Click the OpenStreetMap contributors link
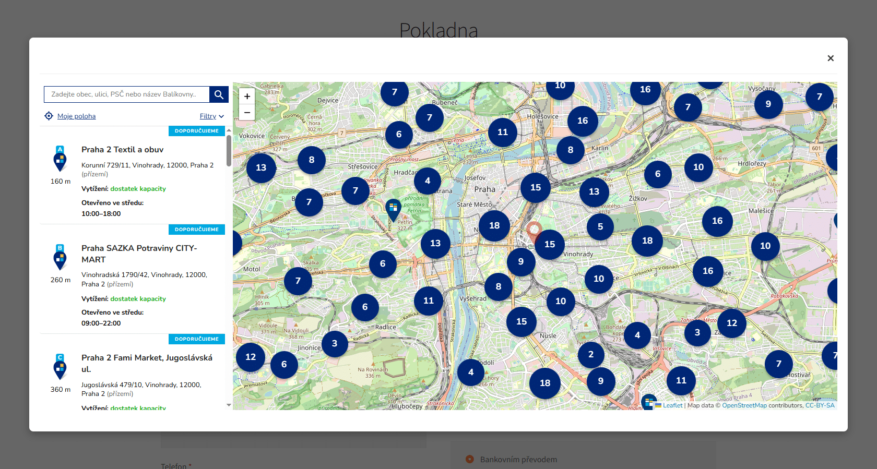The width and height of the screenshot is (877, 469). (744, 405)
